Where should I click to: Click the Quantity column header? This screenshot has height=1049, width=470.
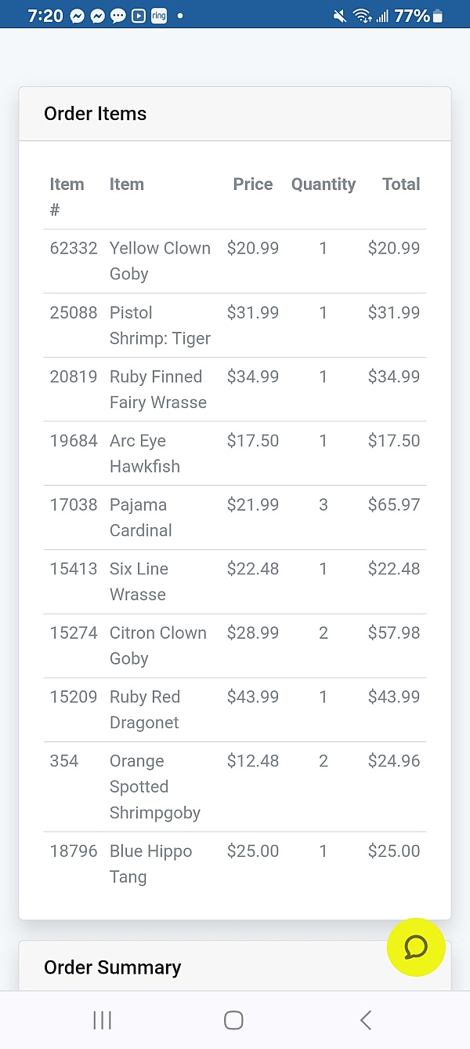pos(323,184)
